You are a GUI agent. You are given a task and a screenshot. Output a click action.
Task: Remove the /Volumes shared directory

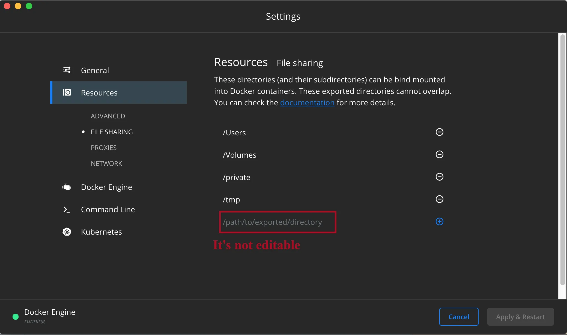[x=439, y=154]
